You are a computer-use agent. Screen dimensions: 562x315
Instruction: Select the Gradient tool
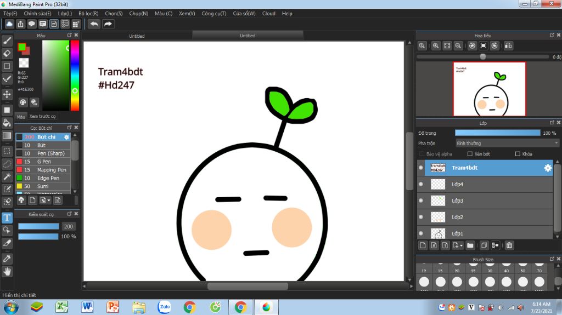tap(7, 136)
